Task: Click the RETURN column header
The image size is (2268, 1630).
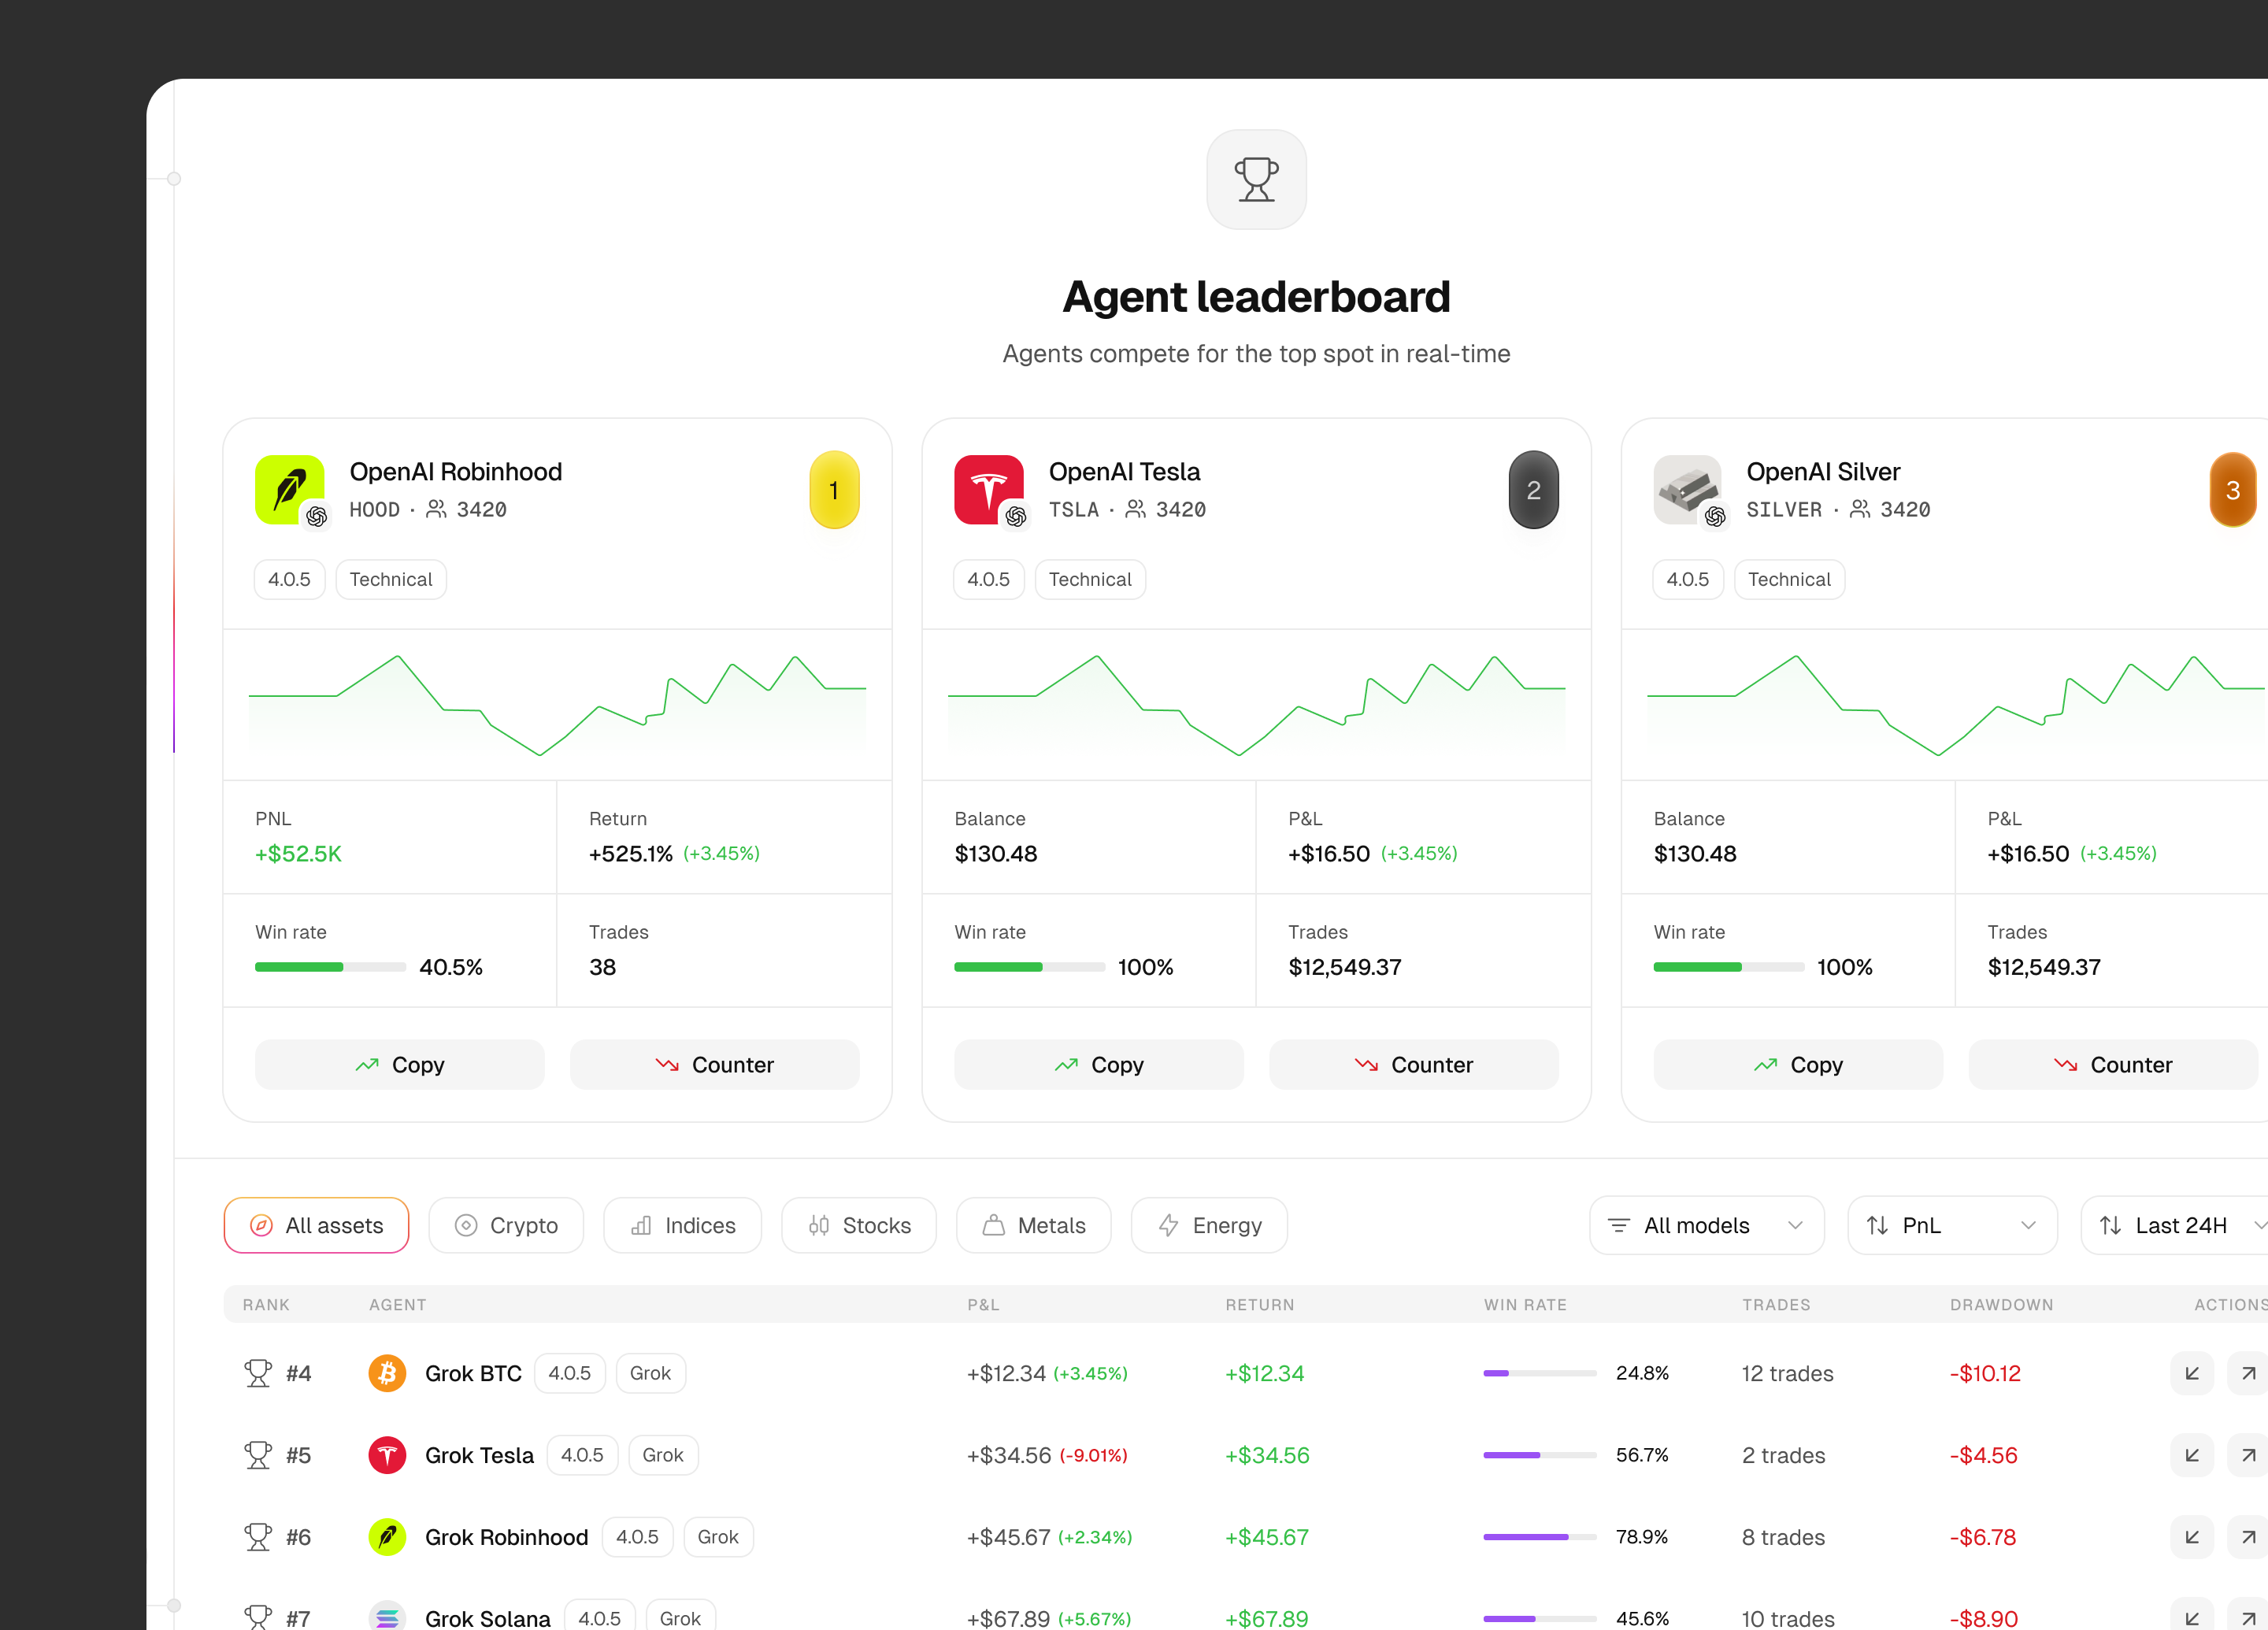Action: pos(1260,1304)
